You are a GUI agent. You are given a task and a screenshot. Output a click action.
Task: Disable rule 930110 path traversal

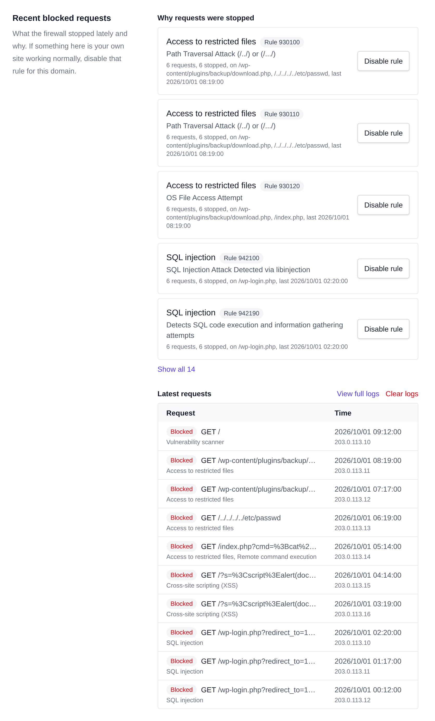(383, 133)
